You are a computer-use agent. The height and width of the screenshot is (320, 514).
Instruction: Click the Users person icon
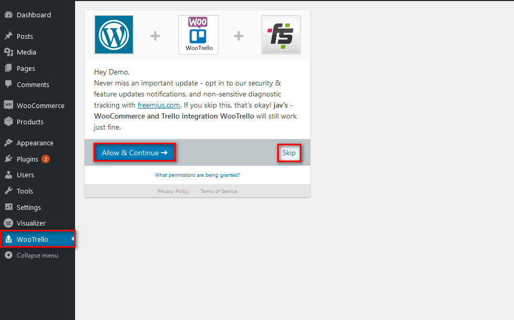8,175
